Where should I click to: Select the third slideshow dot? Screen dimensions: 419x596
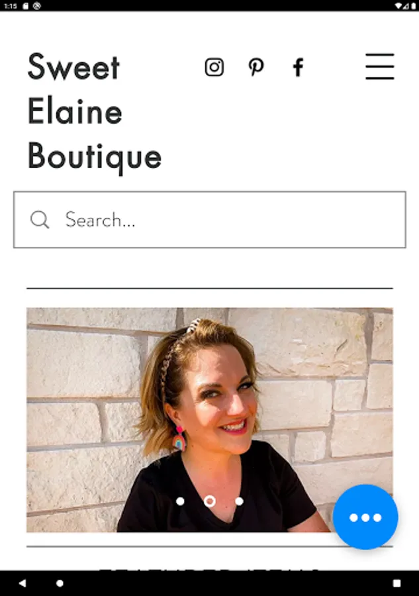click(239, 501)
